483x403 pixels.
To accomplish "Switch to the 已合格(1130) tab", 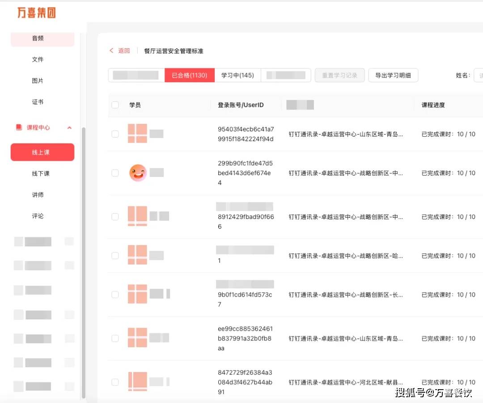I will [x=190, y=75].
